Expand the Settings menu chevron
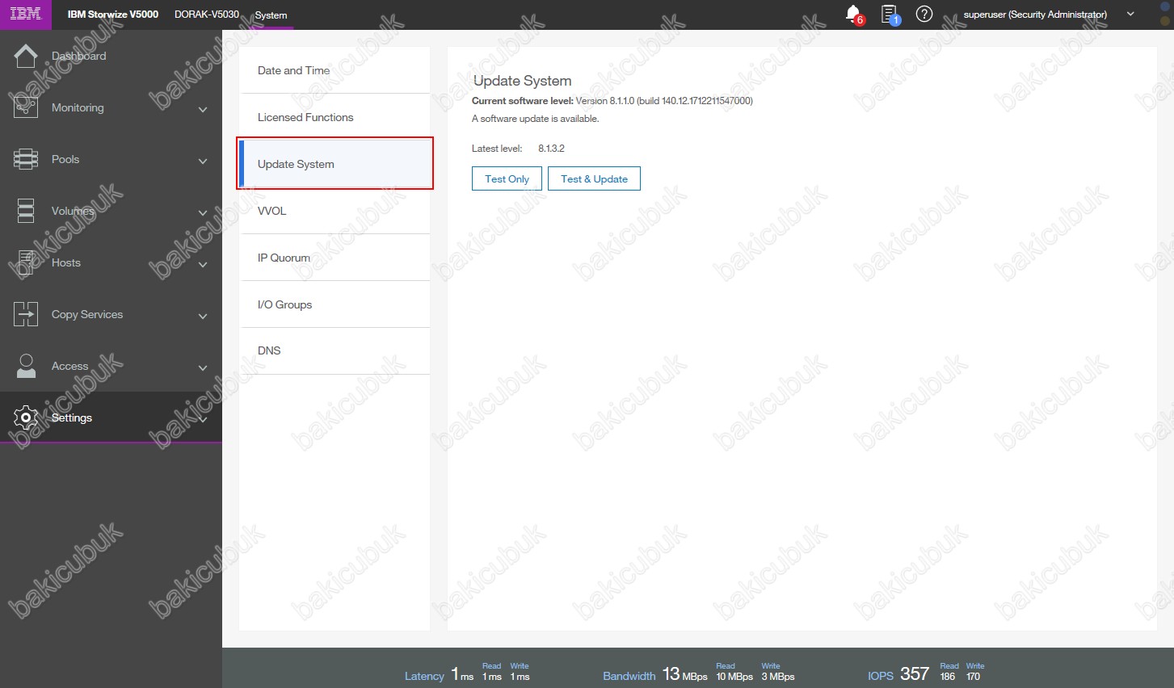The image size is (1174, 688). point(203,419)
